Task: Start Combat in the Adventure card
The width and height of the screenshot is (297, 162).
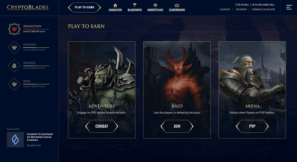Action: pos(102,126)
